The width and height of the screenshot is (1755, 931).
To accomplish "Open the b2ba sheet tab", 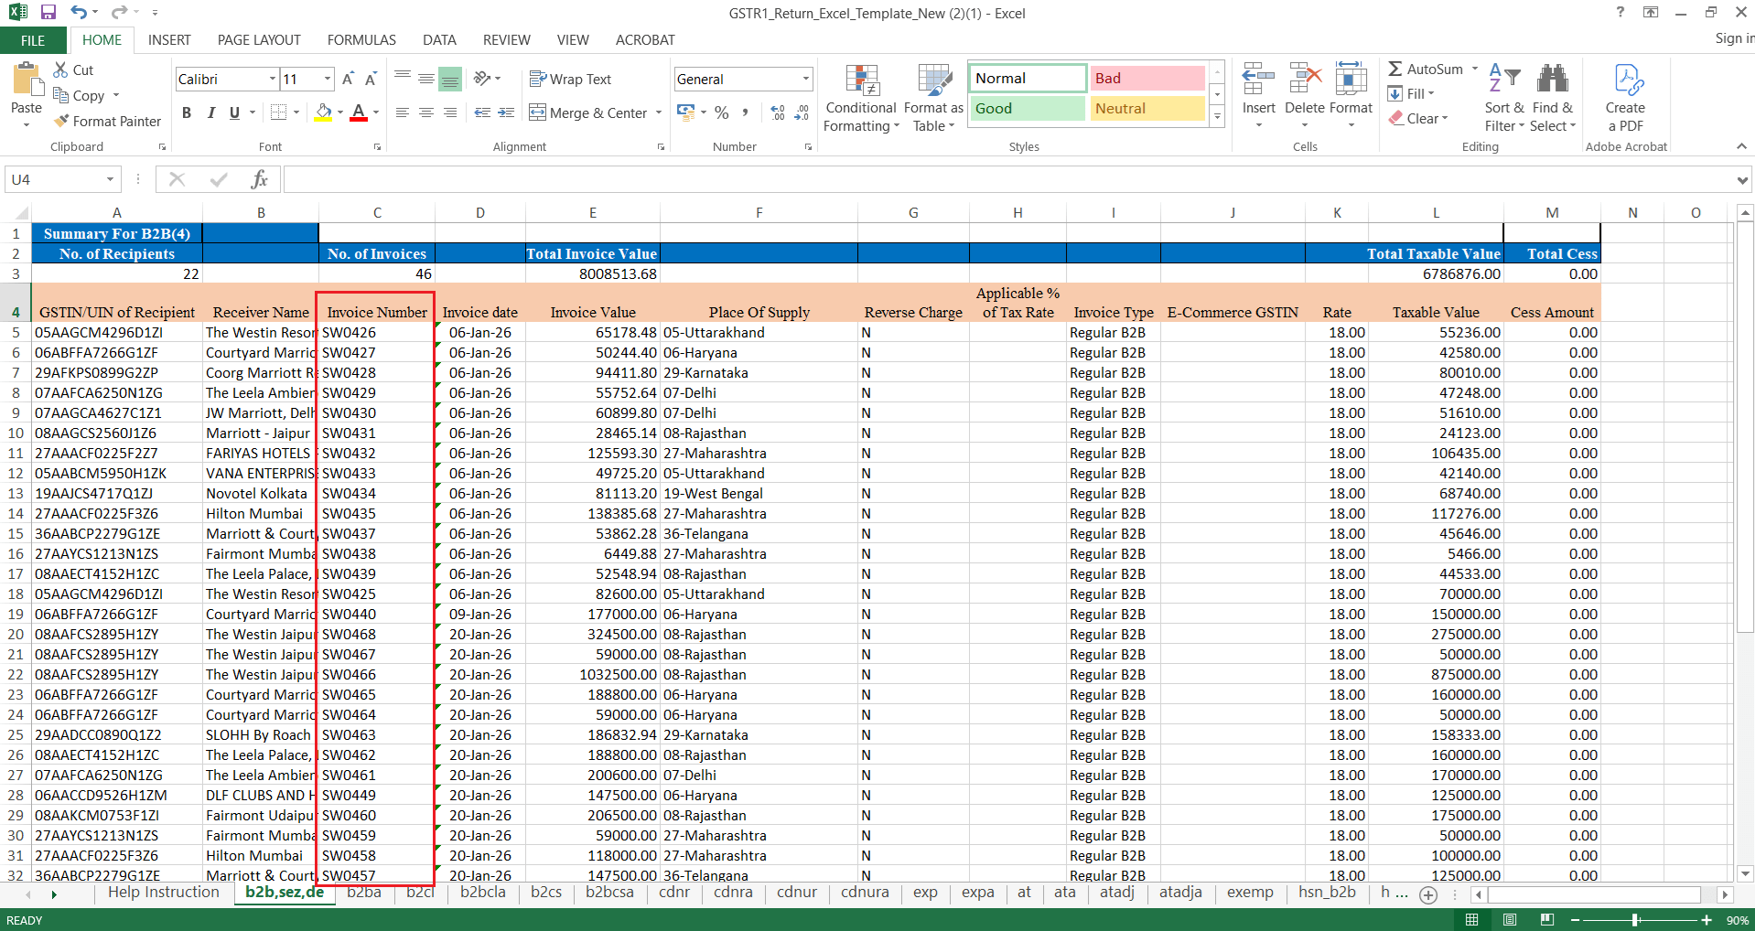I will pos(364,893).
